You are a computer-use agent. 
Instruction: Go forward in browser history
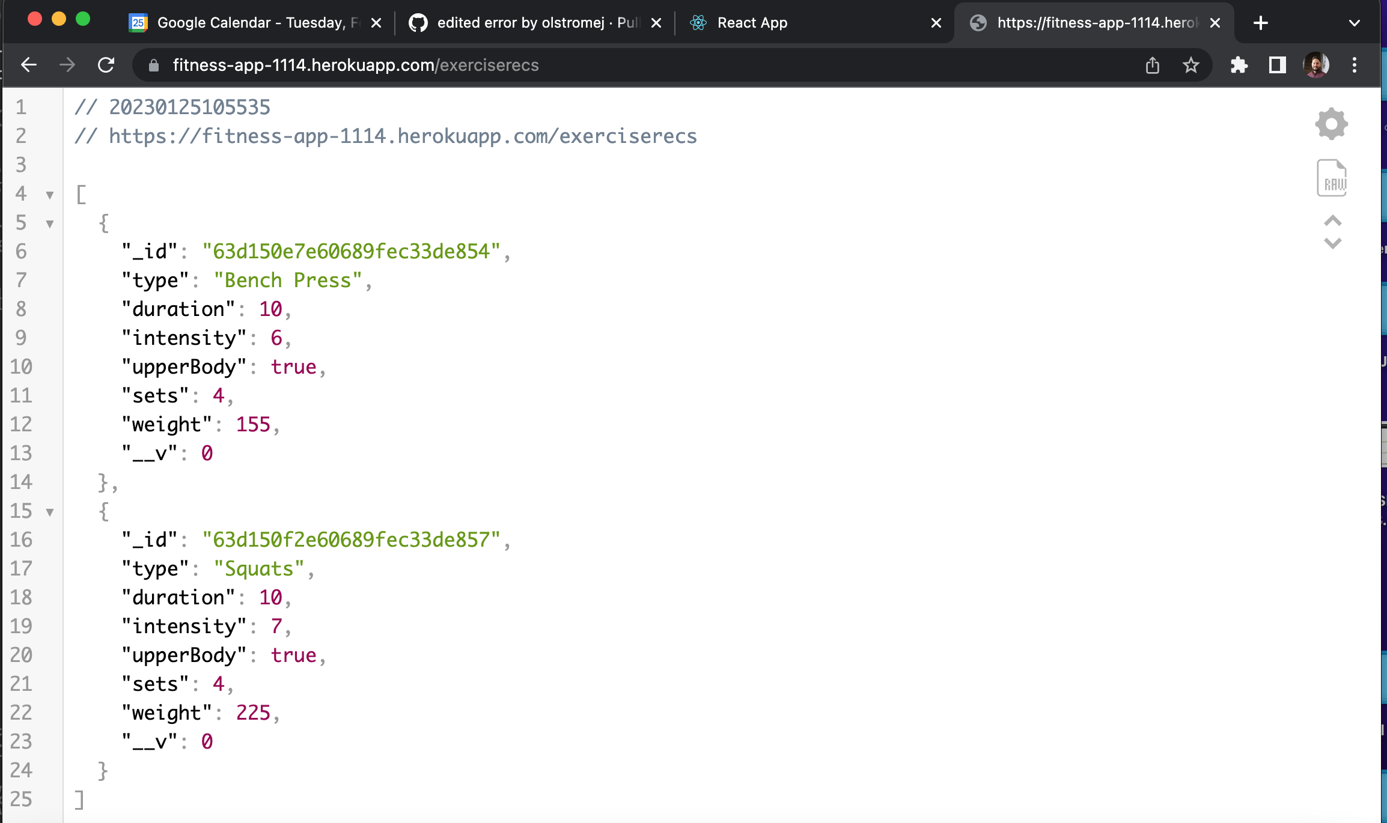pos(67,65)
